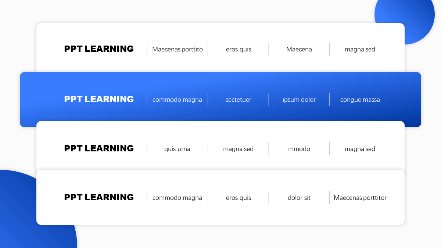Image resolution: width=441 pixels, height=248 pixels.
Task: Click the 'quis urna' text
Action: tap(177, 149)
